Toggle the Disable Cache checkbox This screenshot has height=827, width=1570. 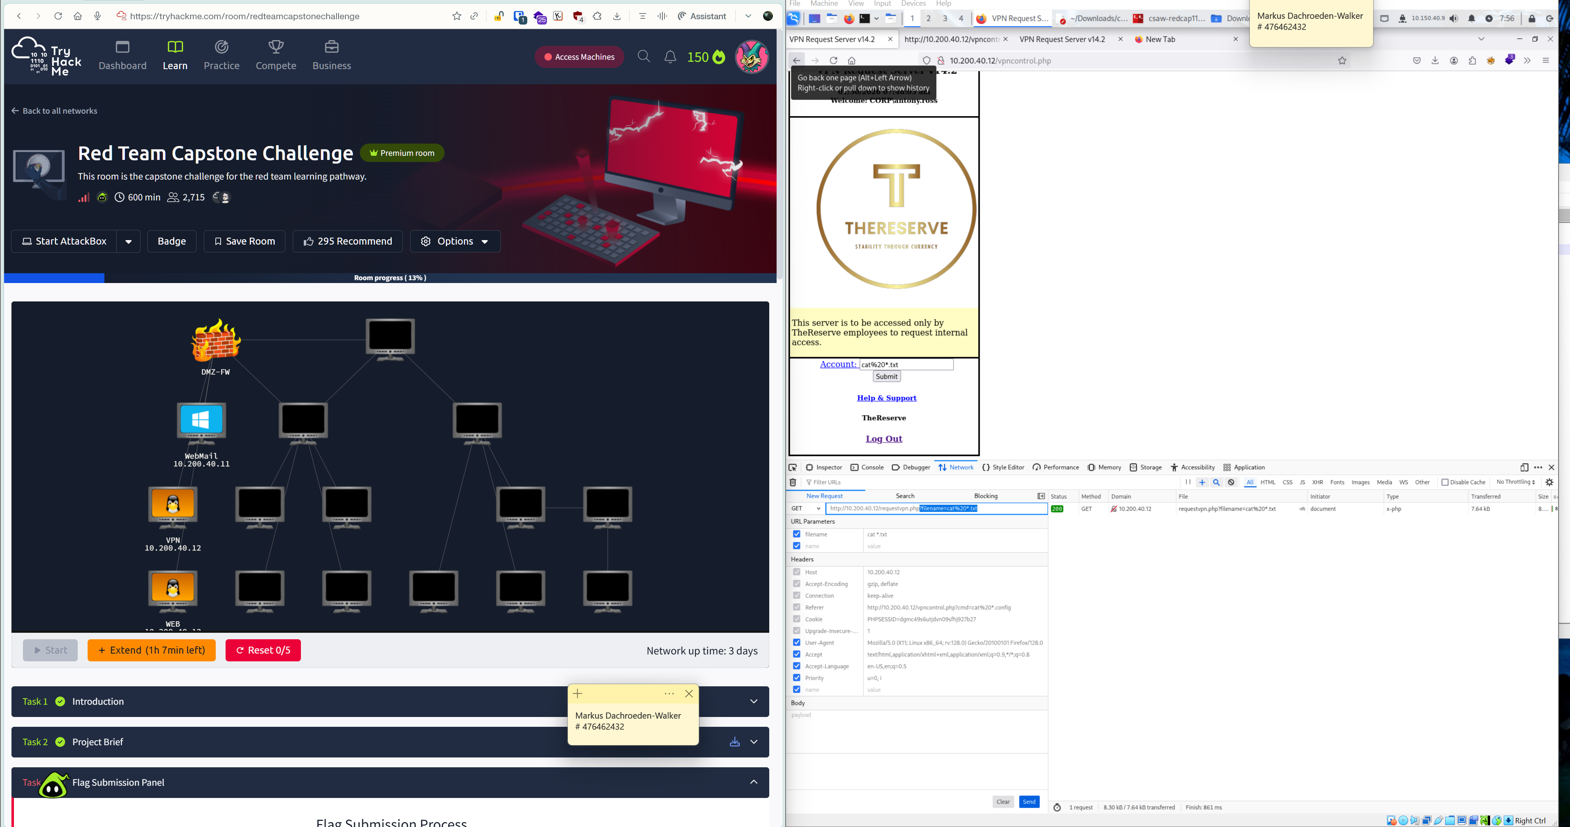1444,482
